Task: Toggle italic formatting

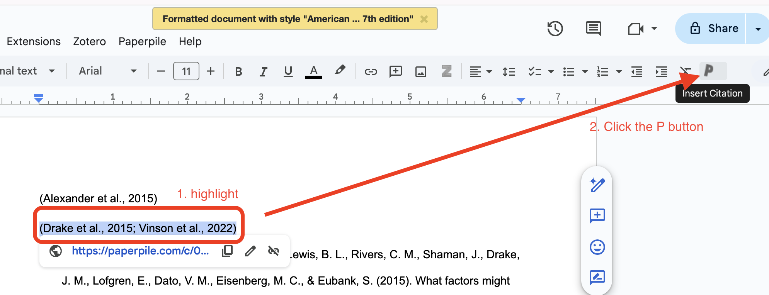Action: tap(263, 71)
